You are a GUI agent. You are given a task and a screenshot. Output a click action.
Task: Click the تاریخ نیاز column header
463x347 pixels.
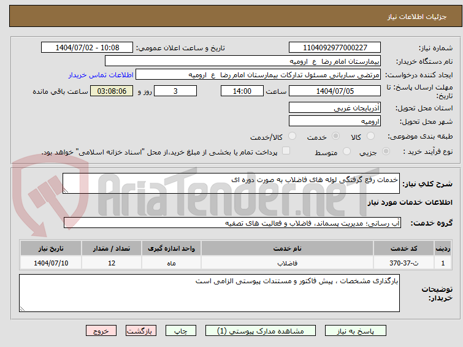click(x=51, y=248)
